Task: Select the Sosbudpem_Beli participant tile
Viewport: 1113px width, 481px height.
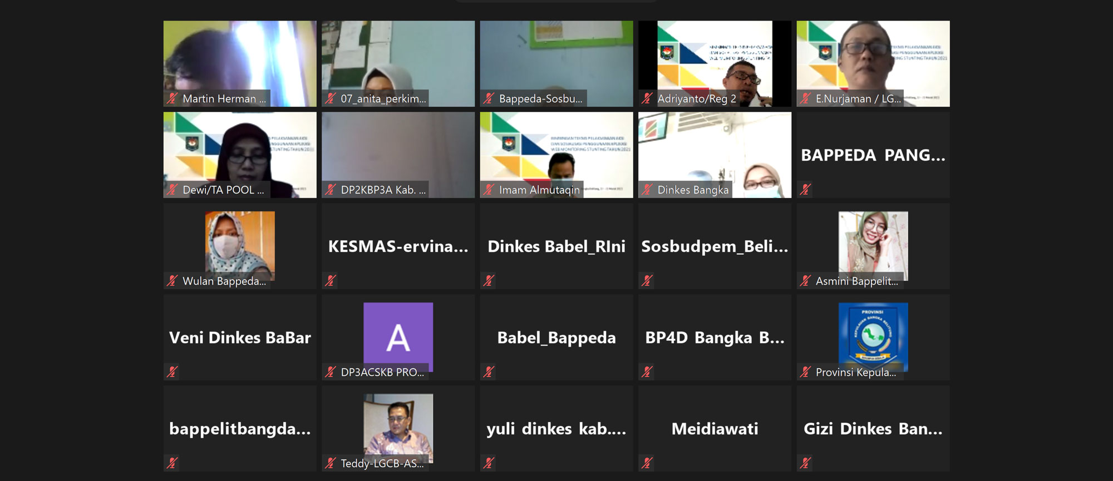Action: coord(715,246)
